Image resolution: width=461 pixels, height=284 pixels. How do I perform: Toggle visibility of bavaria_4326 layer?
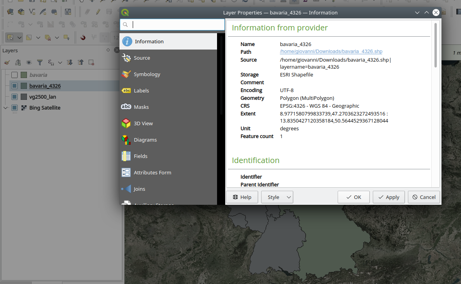pyautogui.click(x=14, y=86)
